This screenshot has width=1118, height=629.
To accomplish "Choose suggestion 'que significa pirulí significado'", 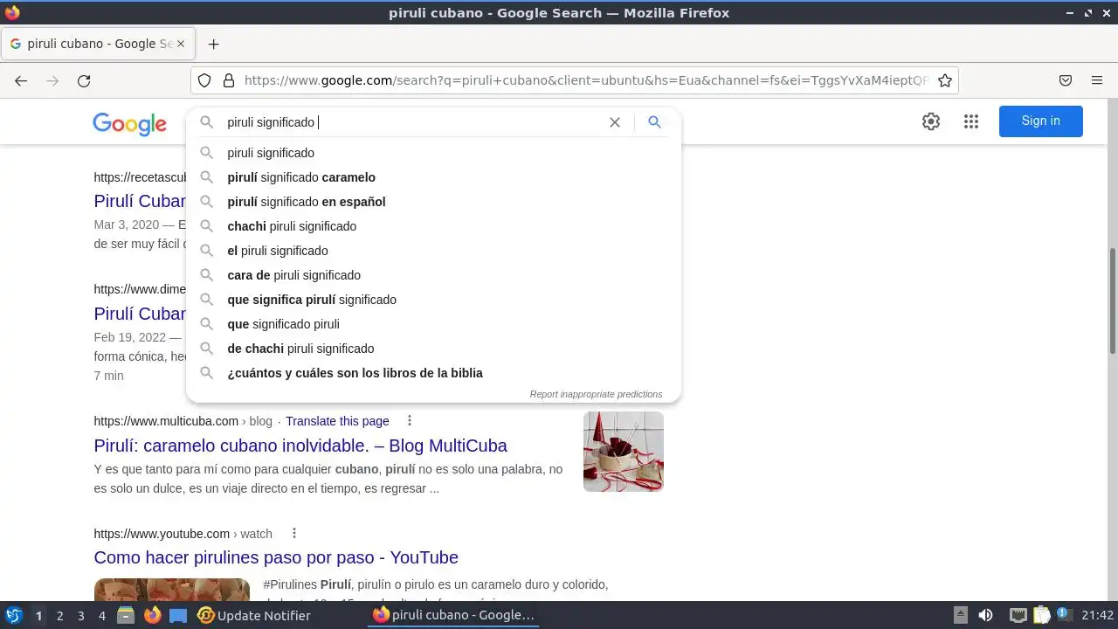I will (x=433, y=300).
